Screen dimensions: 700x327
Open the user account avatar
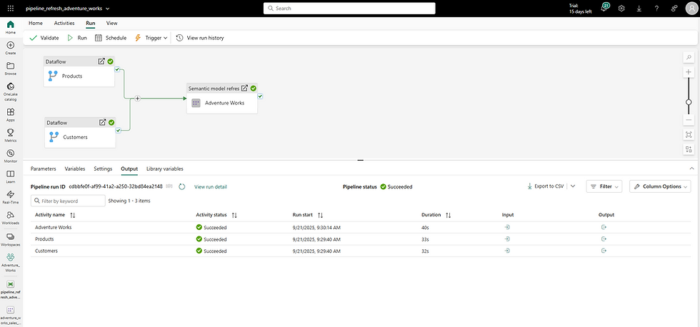pos(691,9)
